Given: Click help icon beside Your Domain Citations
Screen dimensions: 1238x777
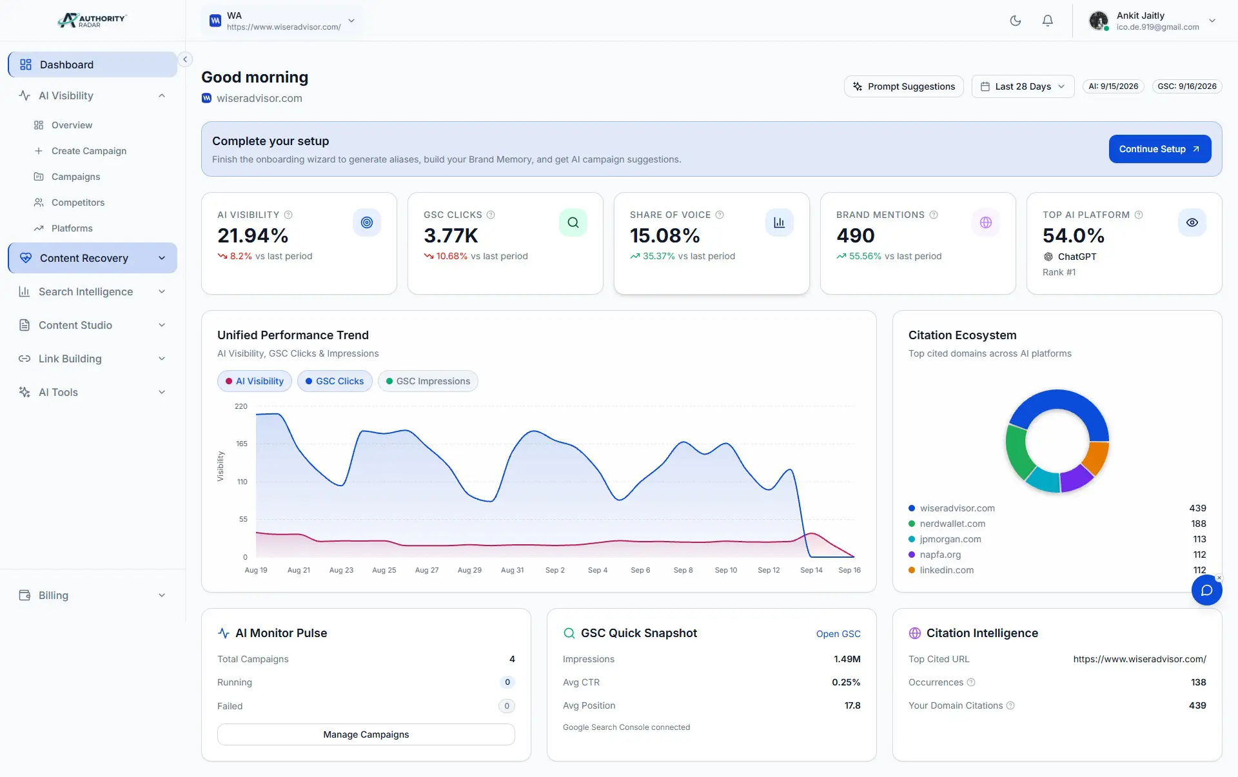Looking at the screenshot, I should pyautogui.click(x=1010, y=705).
